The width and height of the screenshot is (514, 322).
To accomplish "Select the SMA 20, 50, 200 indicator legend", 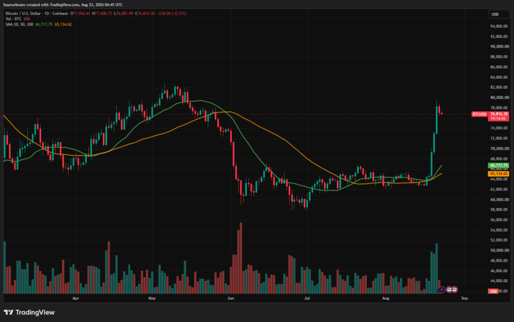I will [x=19, y=24].
